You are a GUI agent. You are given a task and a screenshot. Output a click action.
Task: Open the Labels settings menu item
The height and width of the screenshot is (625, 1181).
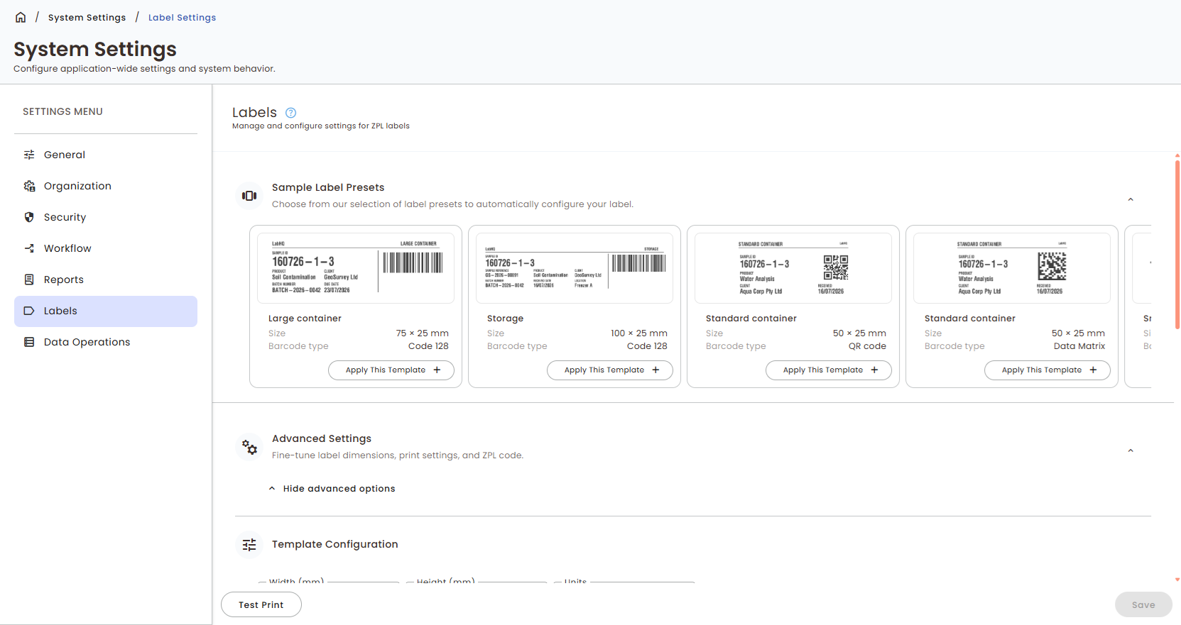(106, 311)
